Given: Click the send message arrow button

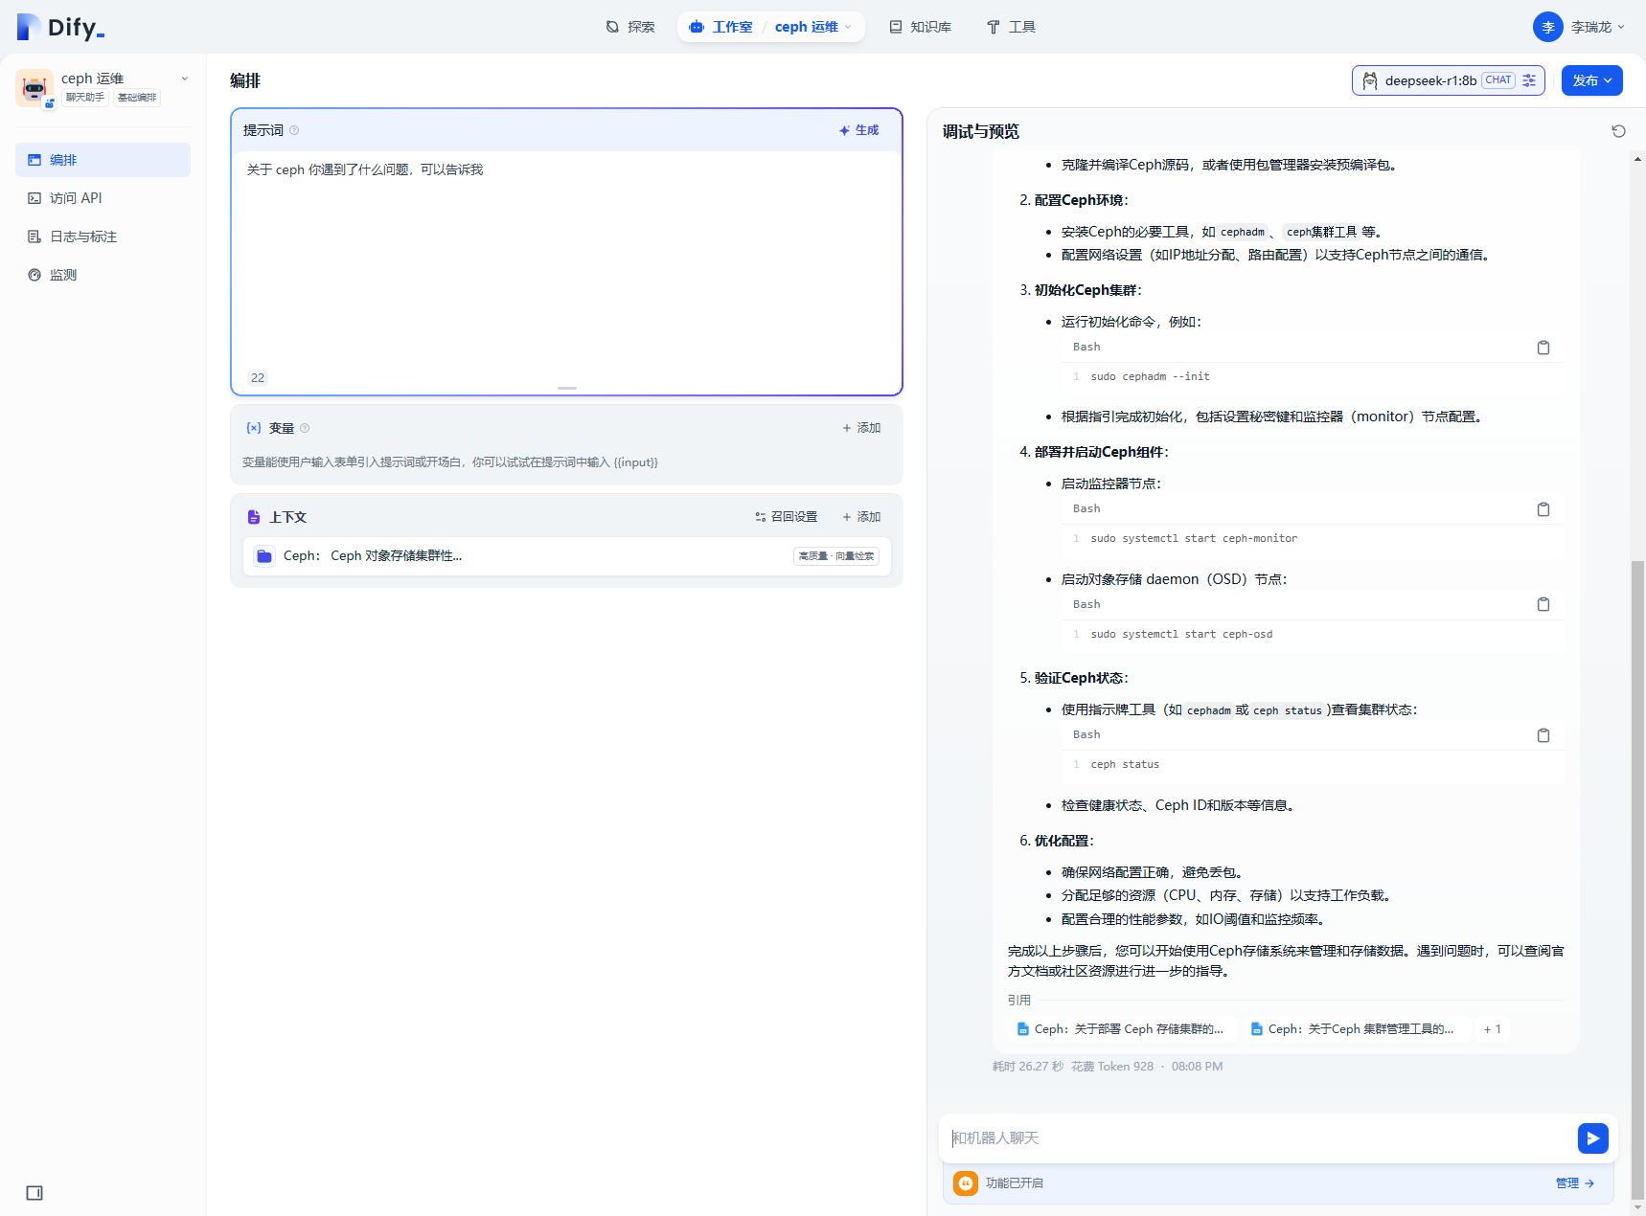Looking at the screenshot, I should coord(1592,1138).
